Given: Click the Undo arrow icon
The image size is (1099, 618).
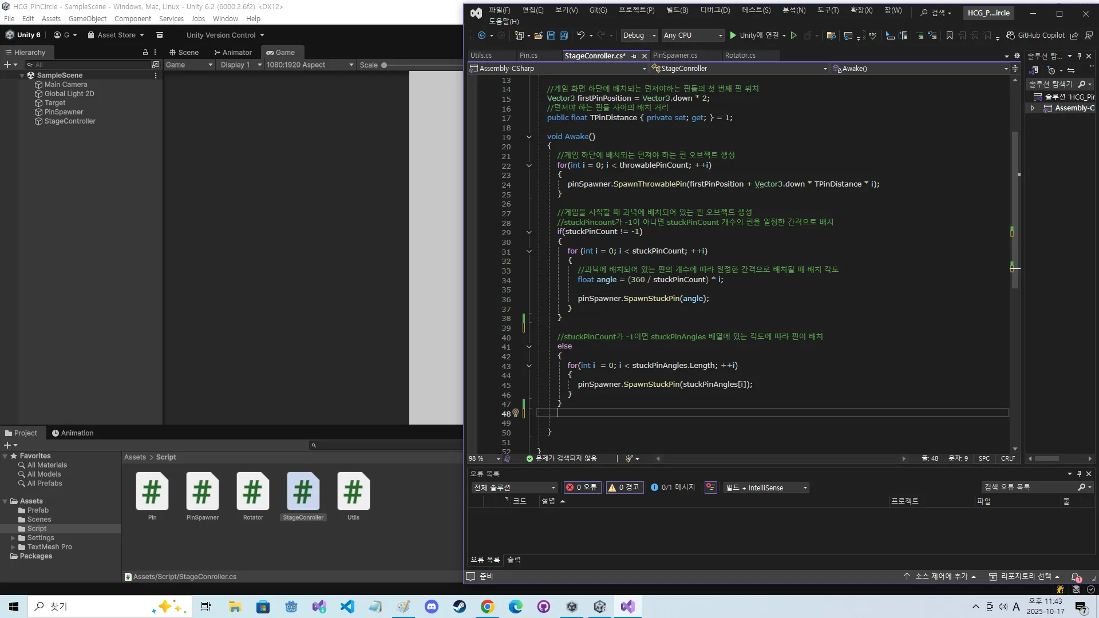Looking at the screenshot, I should 580,35.
